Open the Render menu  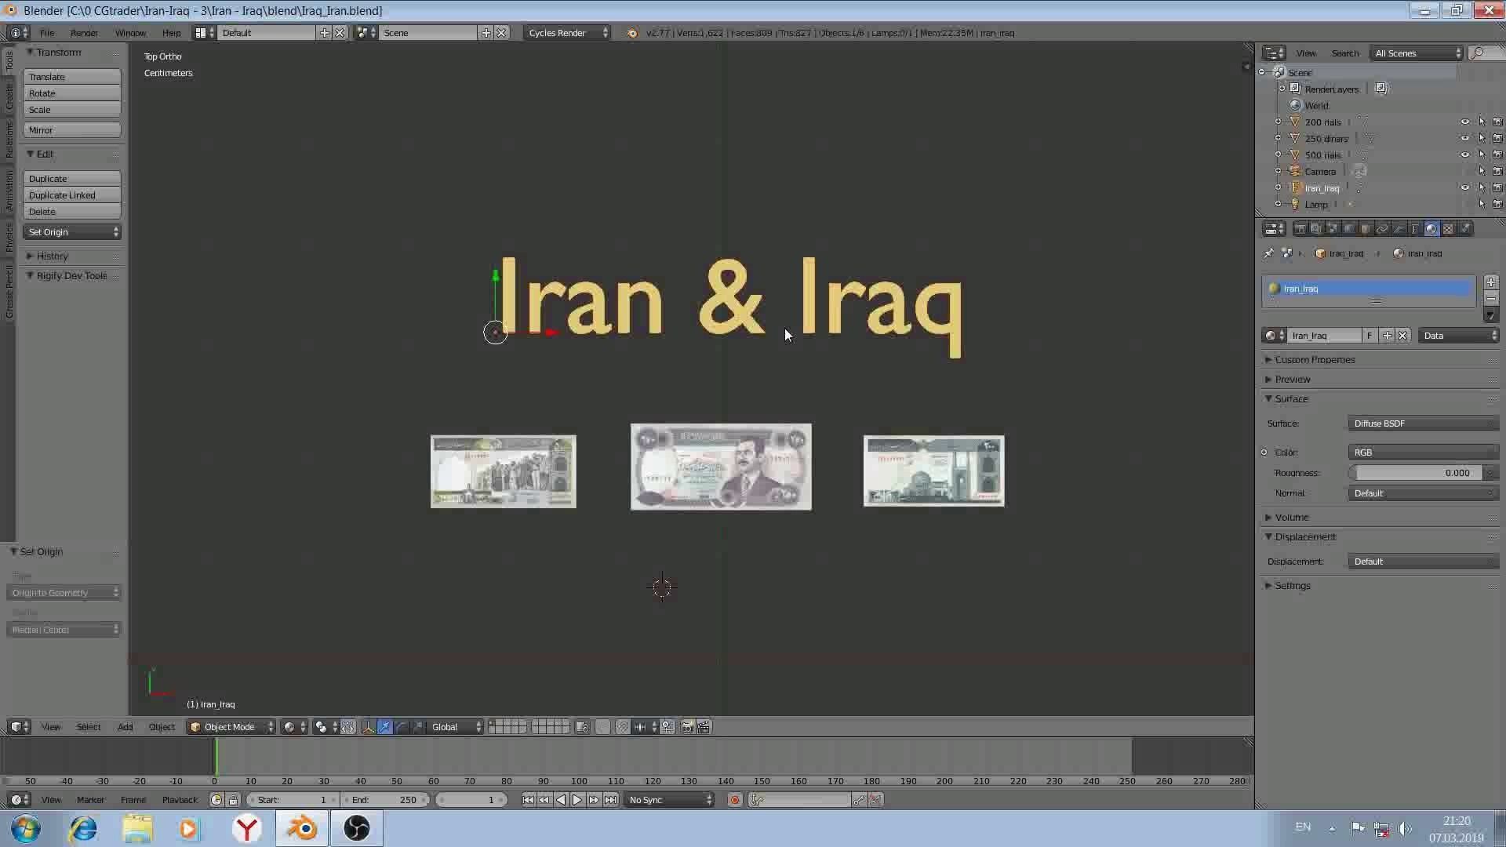click(x=84, y=33)
